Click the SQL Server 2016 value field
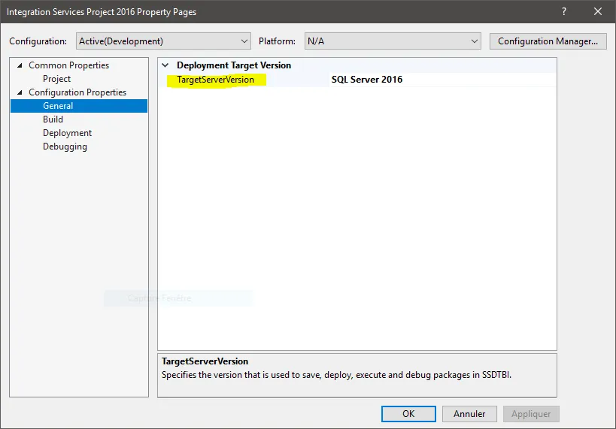 (443, 80)
